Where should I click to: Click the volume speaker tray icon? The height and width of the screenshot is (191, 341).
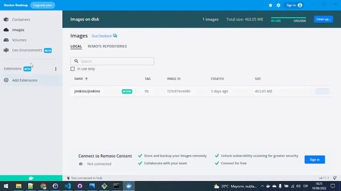click(298, 186)
